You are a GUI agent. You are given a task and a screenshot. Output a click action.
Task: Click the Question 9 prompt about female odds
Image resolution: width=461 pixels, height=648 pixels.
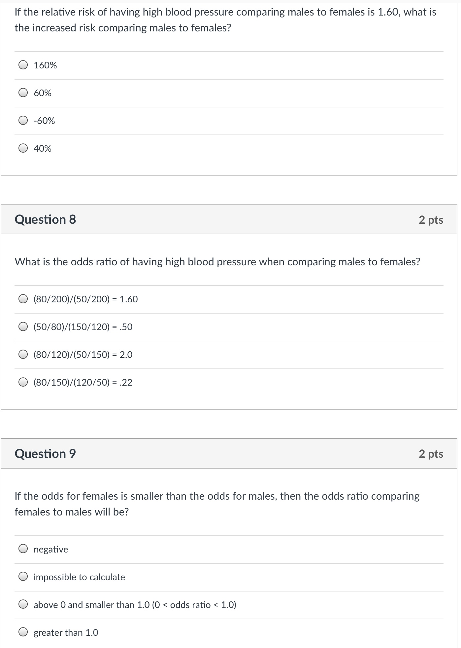(x=217, y=504)
